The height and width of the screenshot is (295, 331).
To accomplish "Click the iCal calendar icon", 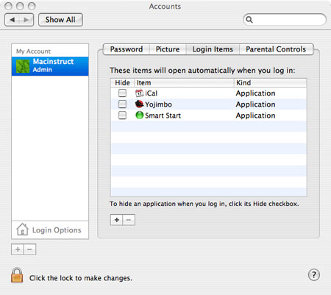I will click(139, 93).
